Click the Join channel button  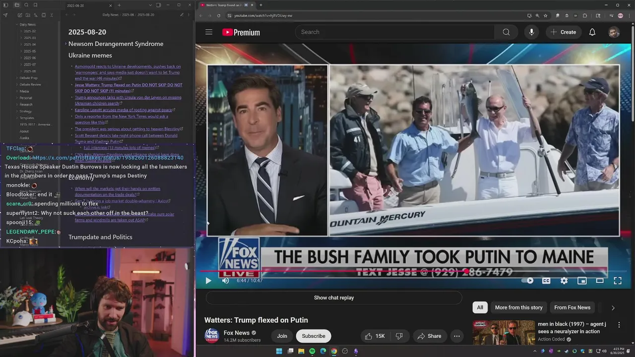[282, 336]
